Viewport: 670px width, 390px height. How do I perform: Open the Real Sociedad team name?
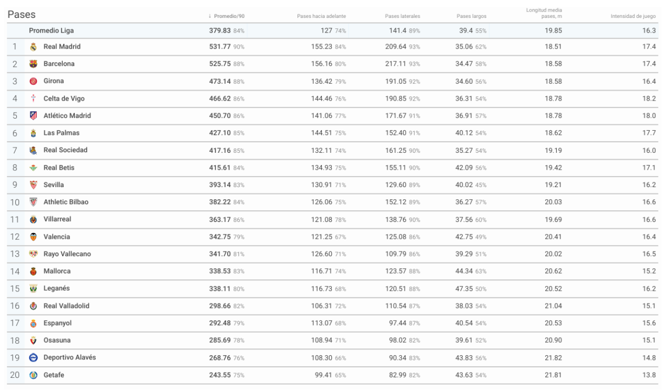pyautogui.click(x=66, y=150)
